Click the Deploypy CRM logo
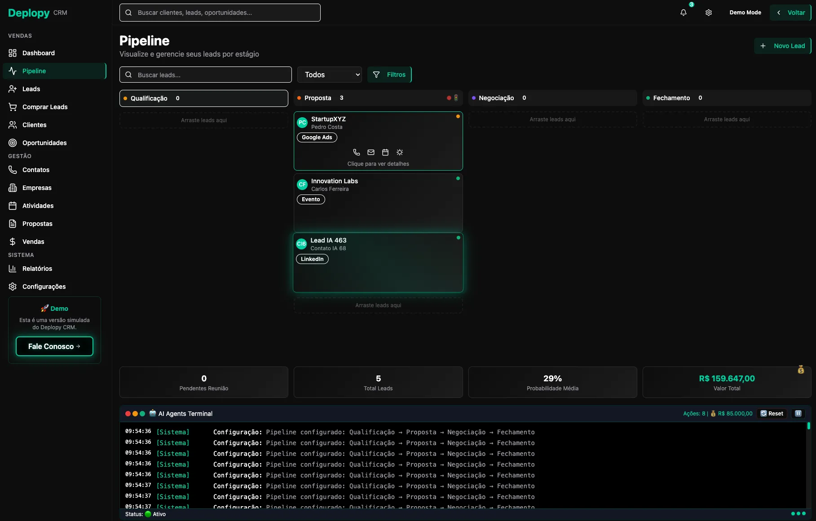 tap(38, 13)
